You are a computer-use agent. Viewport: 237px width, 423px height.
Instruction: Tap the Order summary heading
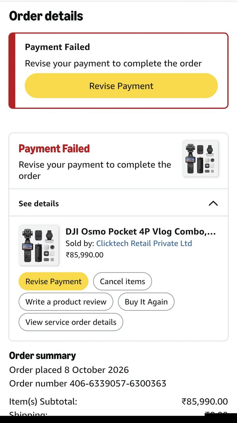click(x=43, y=356)
